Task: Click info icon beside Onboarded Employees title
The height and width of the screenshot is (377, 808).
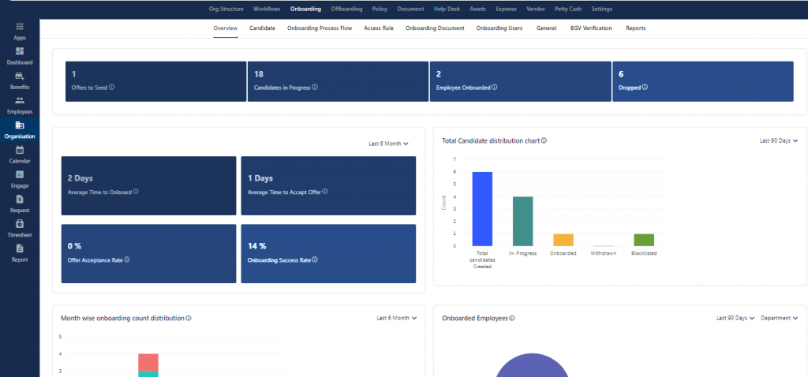Action: 511,319
